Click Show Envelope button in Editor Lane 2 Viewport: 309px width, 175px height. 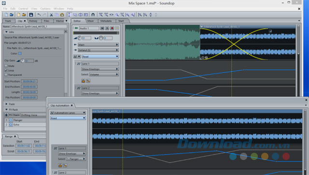[100, 93]
